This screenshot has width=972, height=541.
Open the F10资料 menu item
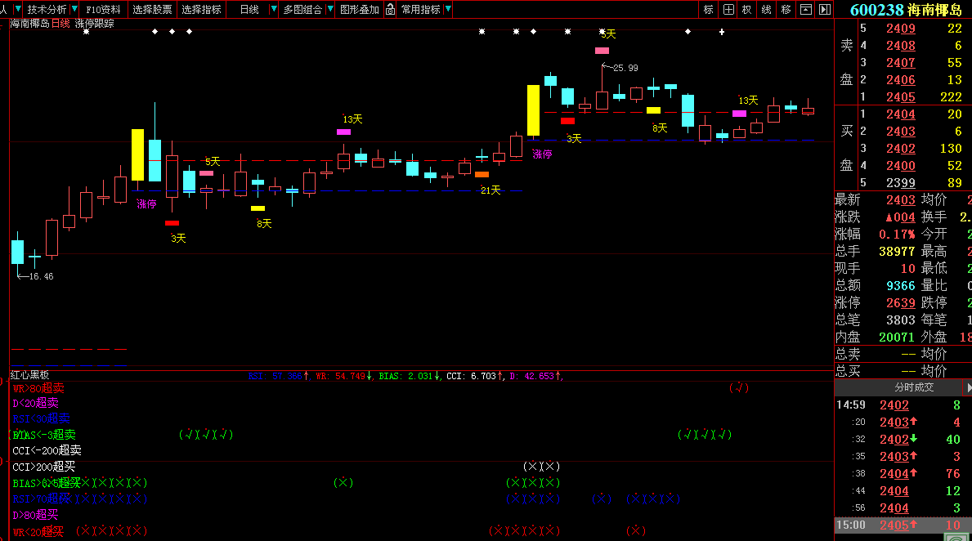coord(103,10)
